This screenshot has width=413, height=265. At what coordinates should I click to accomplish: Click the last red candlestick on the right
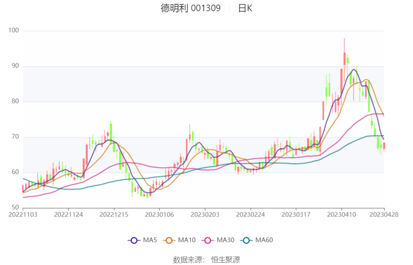click(383, 145)
